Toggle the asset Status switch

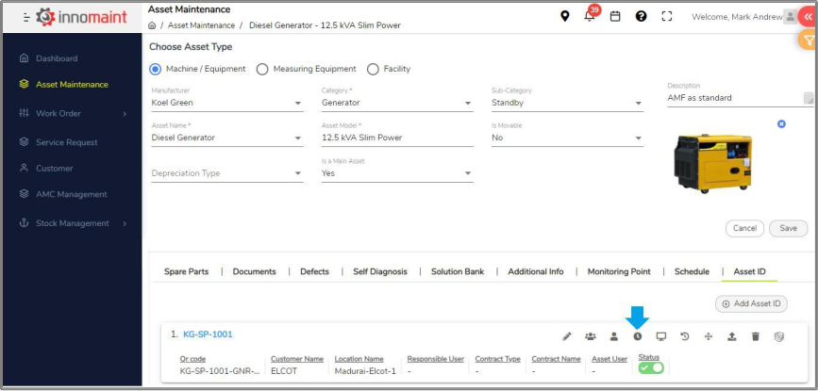point(651,367)
